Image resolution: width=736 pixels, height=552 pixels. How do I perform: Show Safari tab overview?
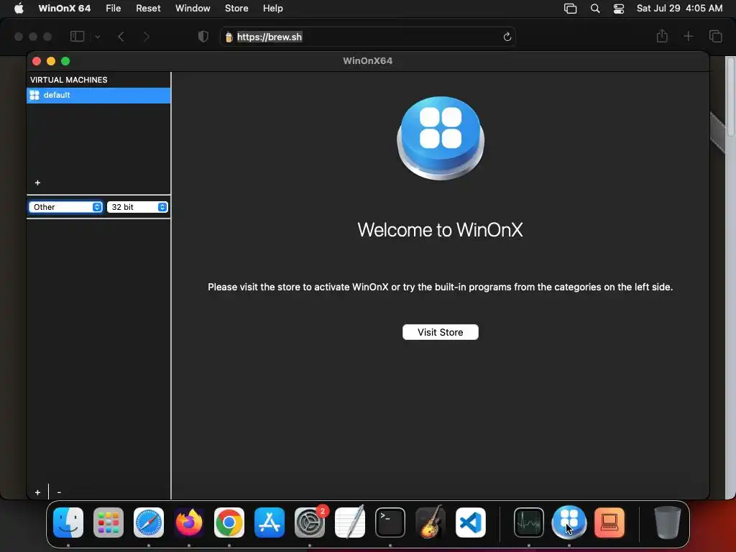pos(715,36)
